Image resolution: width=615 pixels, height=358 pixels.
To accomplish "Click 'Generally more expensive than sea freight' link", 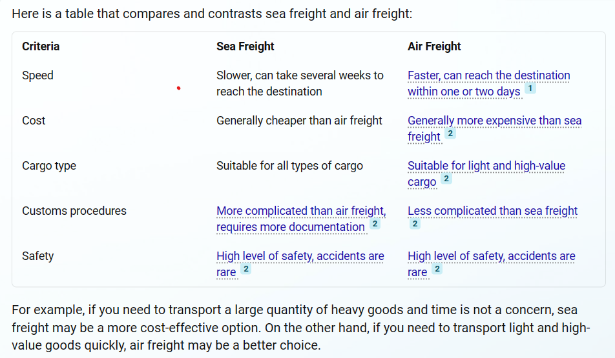I will click(x=494, y=121).
